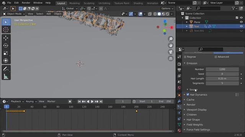Click the keyframe diamond at frame 200

137,111
